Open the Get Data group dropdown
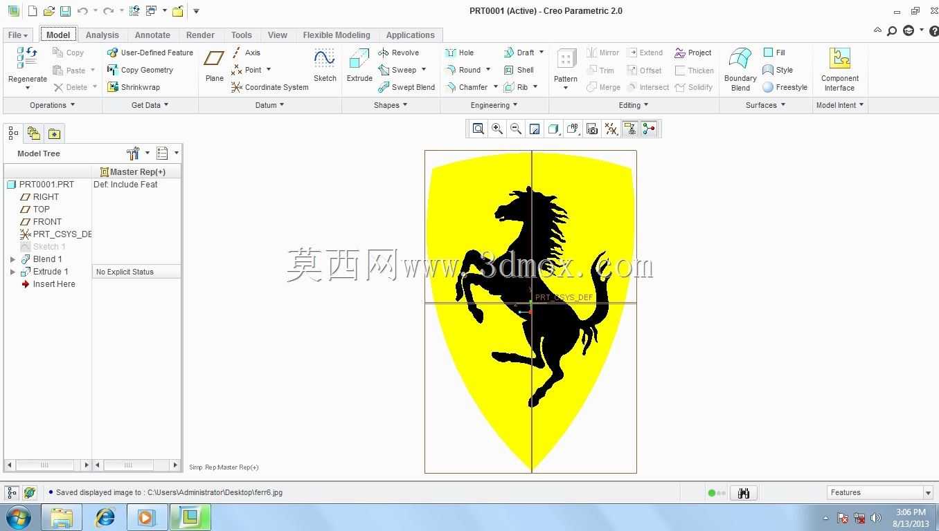The image size is (939, 531). coord(150,105)
